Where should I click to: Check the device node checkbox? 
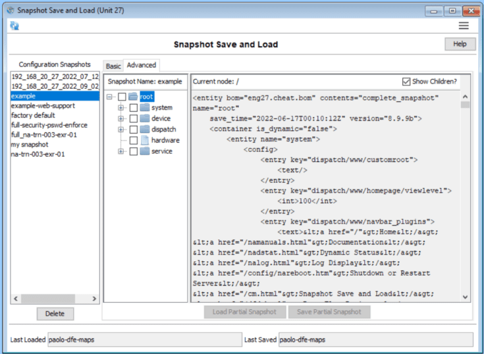point(133,118)
